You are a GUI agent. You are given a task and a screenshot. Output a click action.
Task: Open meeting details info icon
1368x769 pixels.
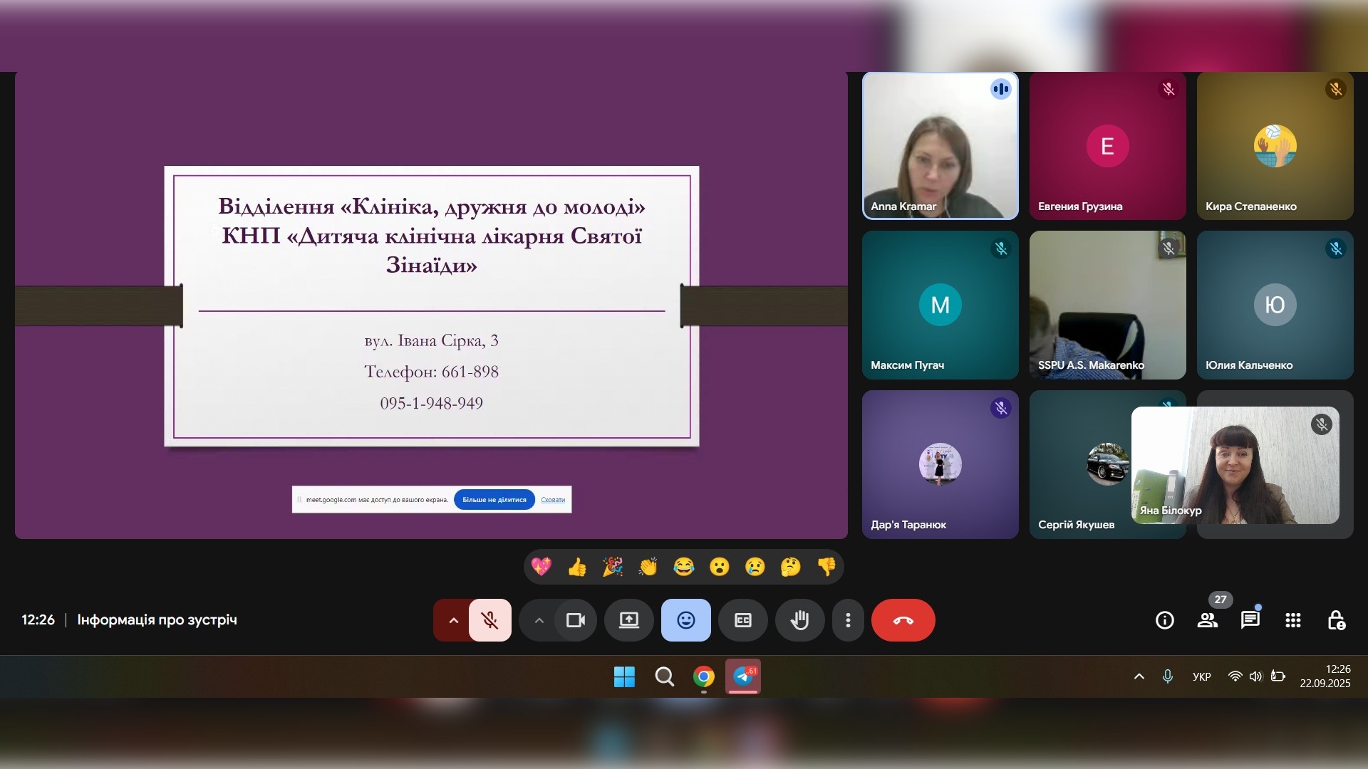click(x=1164, y=620)
